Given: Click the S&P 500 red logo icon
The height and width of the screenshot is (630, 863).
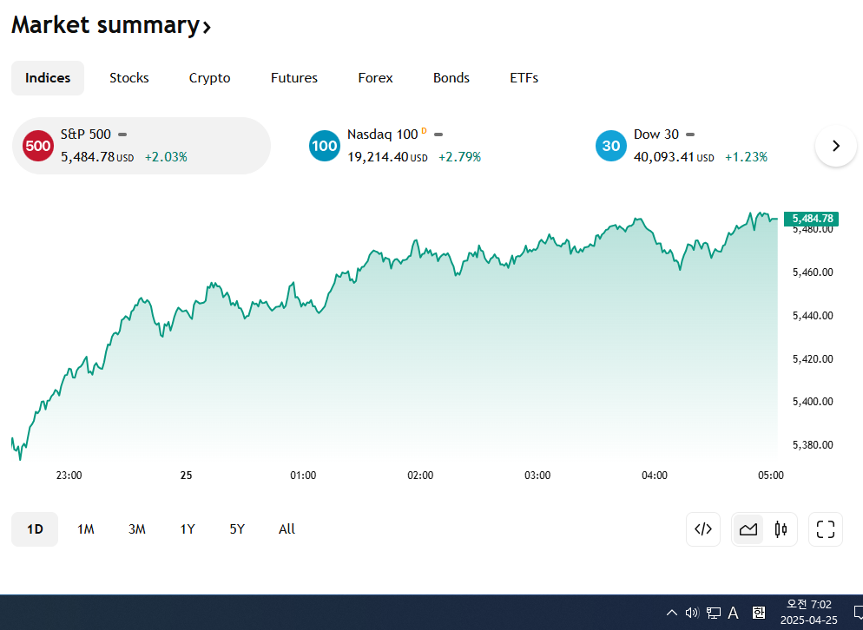Looking at the screenshot, I should click(x=38, y=146).
